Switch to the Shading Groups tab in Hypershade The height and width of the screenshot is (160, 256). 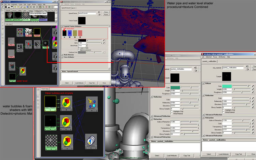tap(39, 11)
